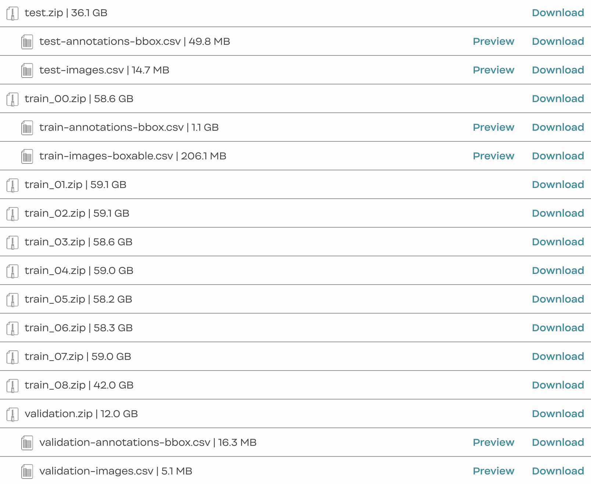The width and height of the screenshot is (591, 484).
Task: Click the validation-images.csv file icon
Action: tap(27, 472)
